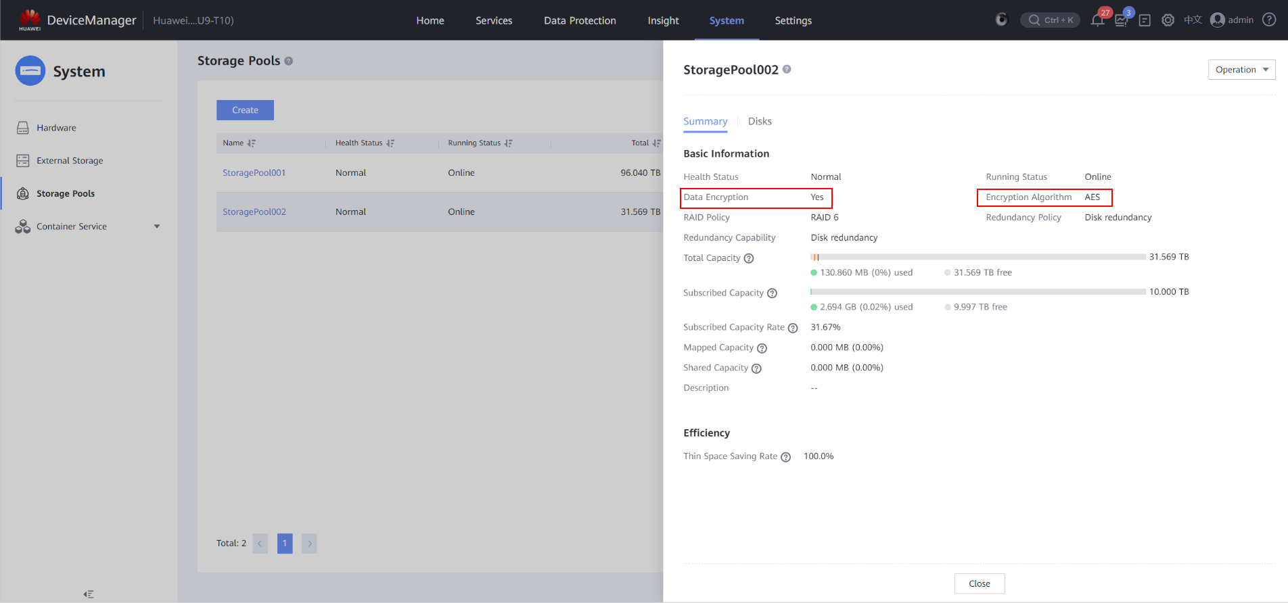Sort pools by Name column

(252, 143)
